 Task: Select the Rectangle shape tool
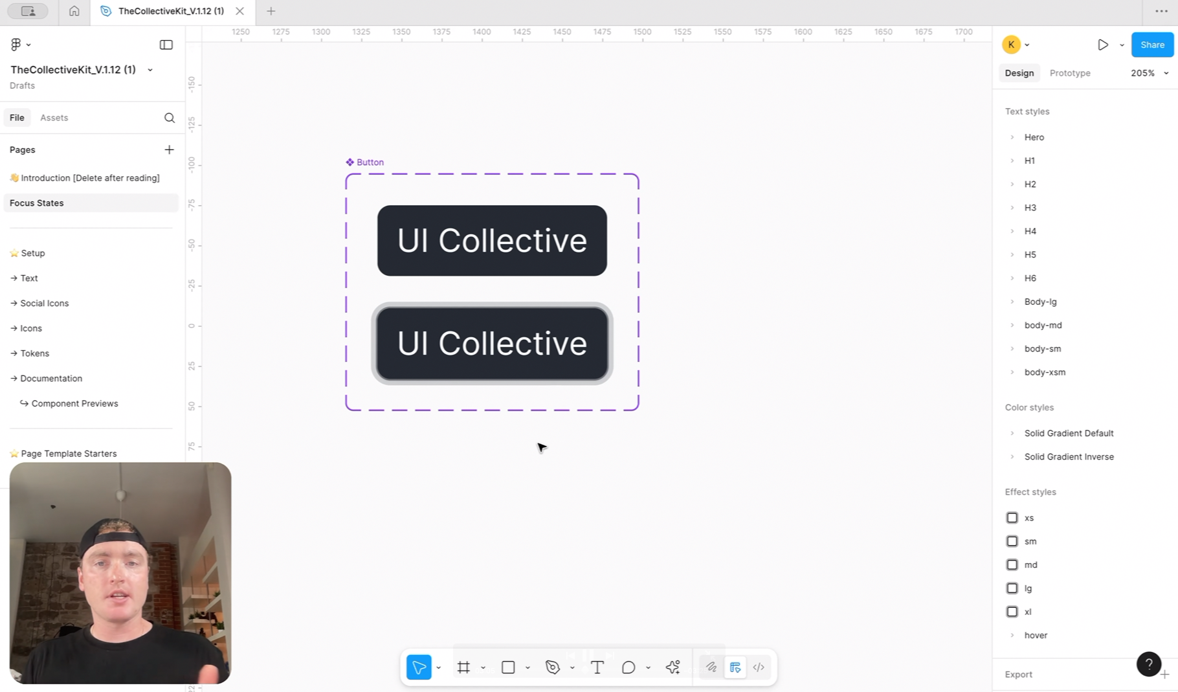pos(508,667)
